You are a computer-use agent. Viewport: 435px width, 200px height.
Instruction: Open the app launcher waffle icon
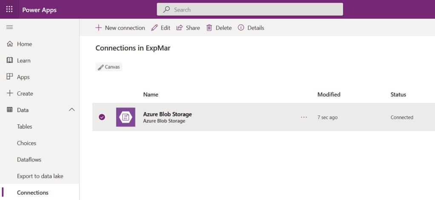tap(9, 9)
